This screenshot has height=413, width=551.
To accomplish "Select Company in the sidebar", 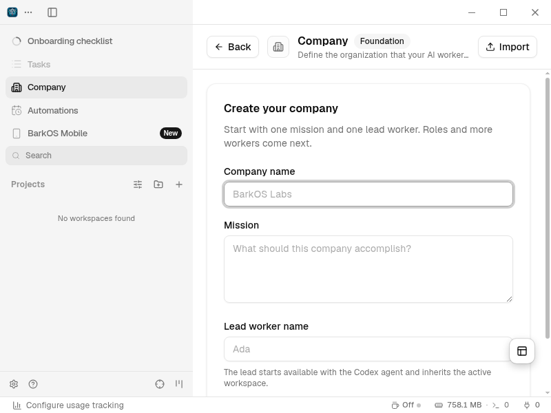I will coord(96,87).
